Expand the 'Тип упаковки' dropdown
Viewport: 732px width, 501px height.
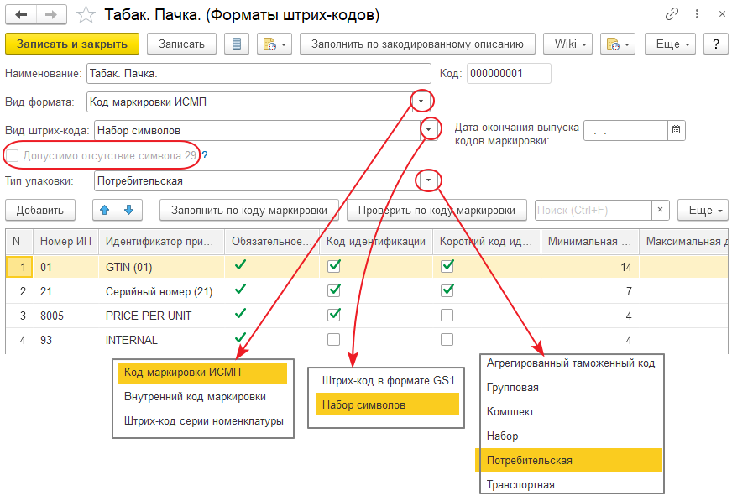click(x=429, y=180)
